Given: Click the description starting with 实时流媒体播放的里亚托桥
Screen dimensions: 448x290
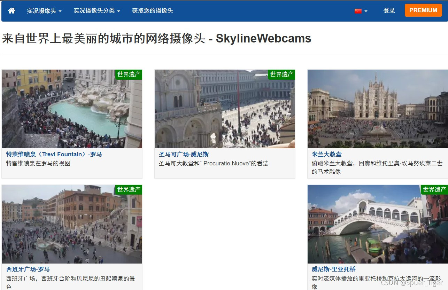Looking at the screenshot, I should click(x=377, y=283).
